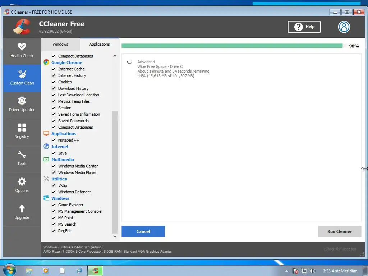The width and height of the screenshot is (368, 276).
Task: Click the Google Chrome heading
Action: click(67, 63)
